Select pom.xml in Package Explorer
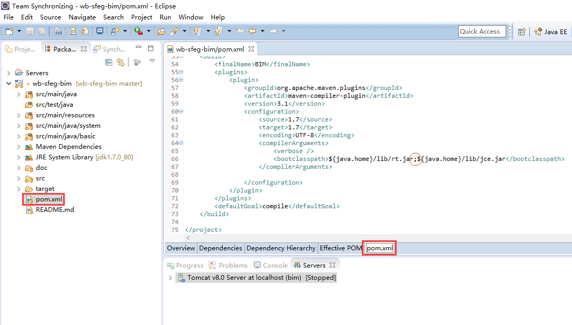 coord(44,199)
